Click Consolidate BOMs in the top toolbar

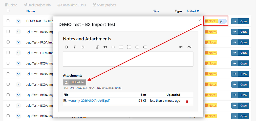click(72, 5)
